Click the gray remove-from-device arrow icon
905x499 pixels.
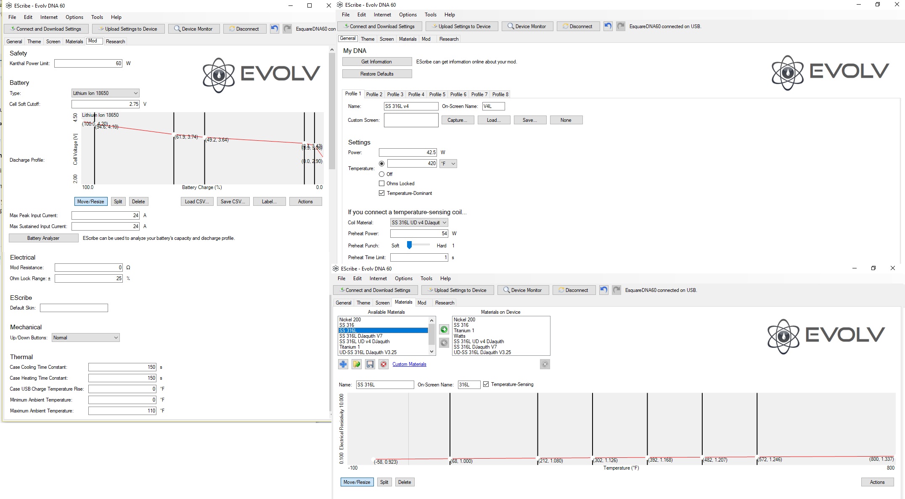(444, 343)
